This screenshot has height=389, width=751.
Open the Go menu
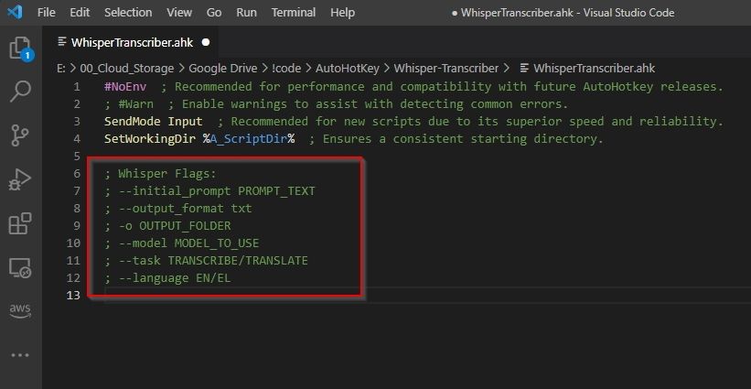pyautogui.click(x=214, y=13)
